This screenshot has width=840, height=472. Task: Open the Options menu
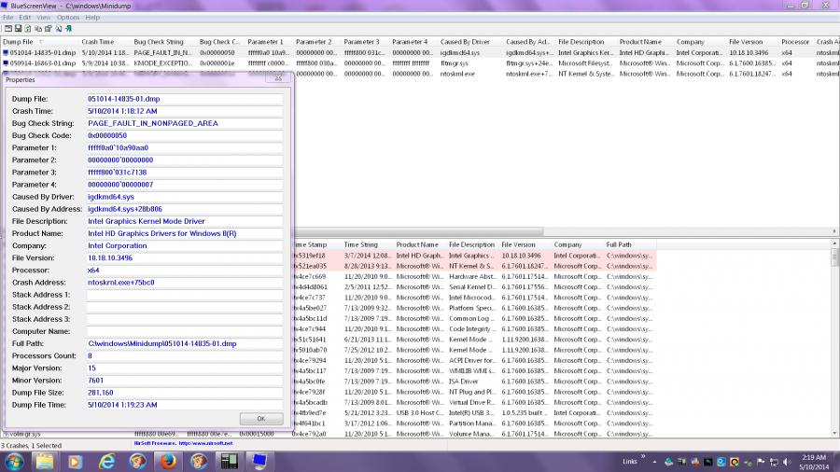[68, 18]
